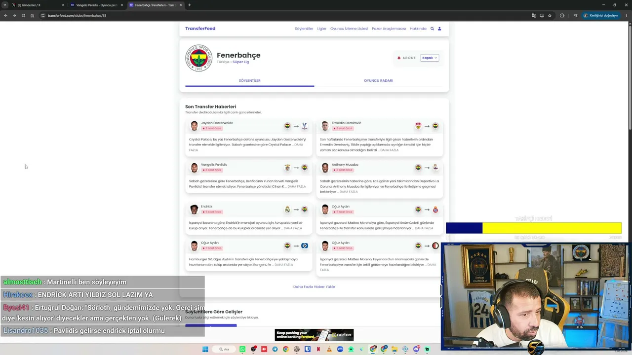Click the Real Madrid origin badge on Endrick card

287,210
